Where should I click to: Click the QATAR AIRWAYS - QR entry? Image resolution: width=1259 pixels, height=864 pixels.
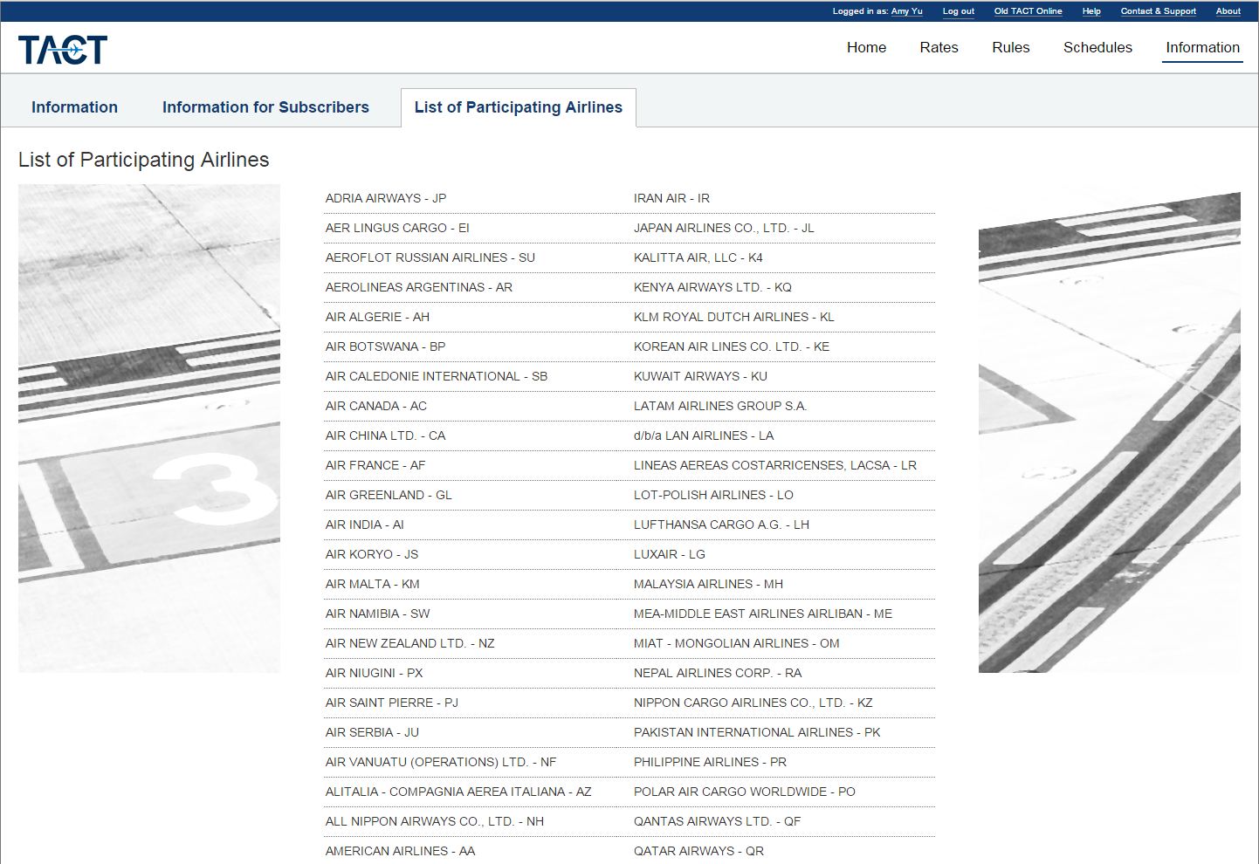pos(698,851)
